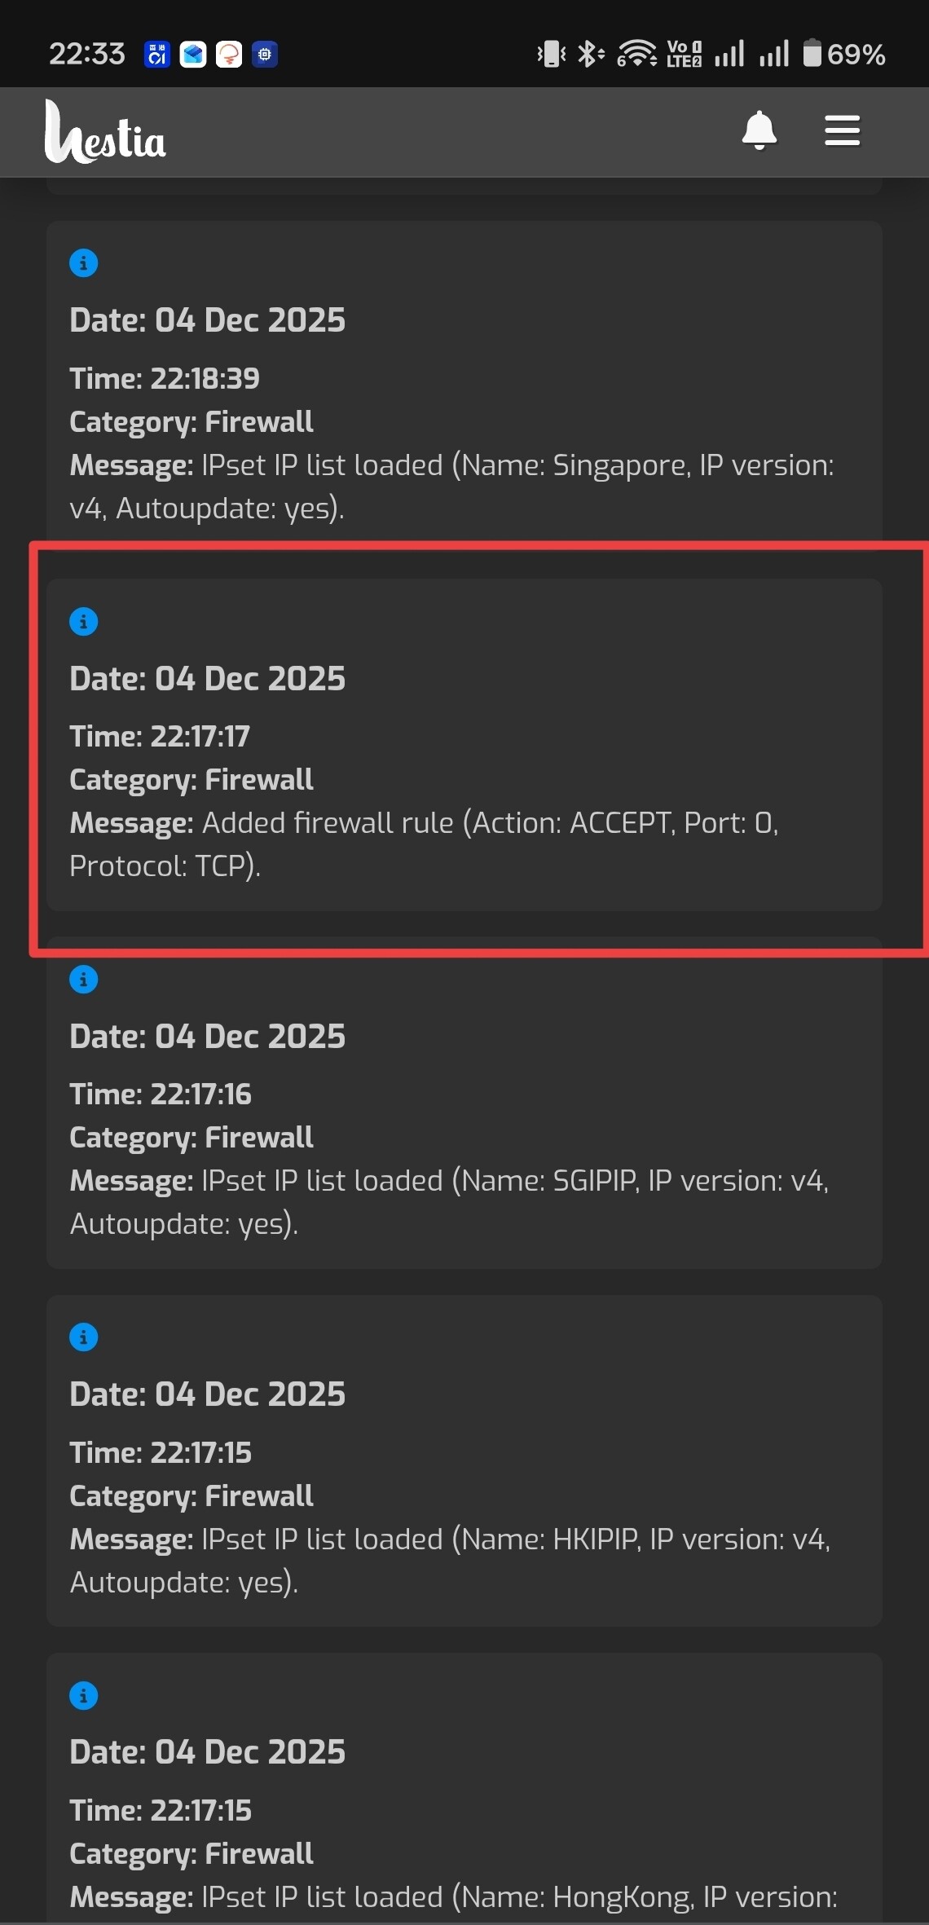The width and height of the screenshot is (929, 1925).
Task: Click the Hestia logo
Action: (x=105, y=133)
